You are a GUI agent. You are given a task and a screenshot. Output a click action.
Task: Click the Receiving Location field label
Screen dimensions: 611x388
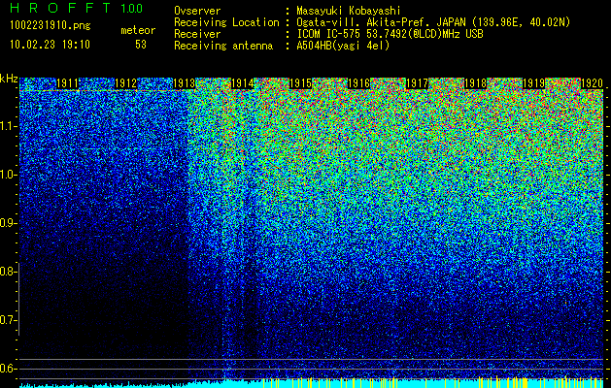(226, 22)
